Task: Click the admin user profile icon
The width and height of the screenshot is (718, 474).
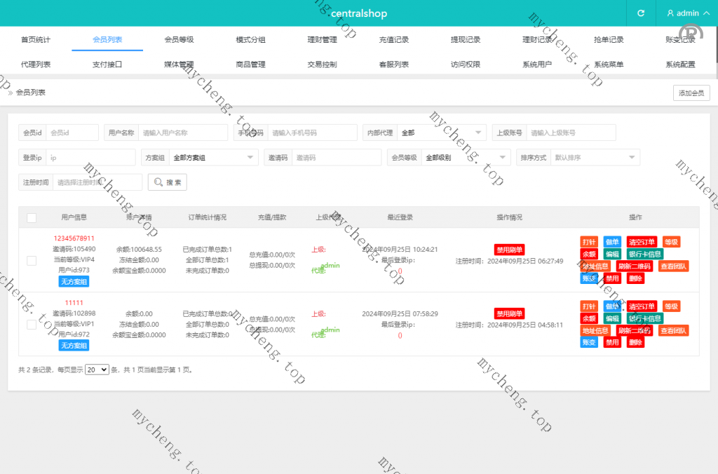Action: (670, 13)
